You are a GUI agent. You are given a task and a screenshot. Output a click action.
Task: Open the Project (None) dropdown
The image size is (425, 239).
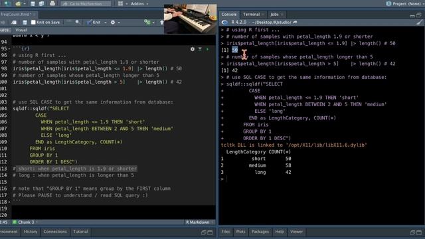coord(404,4)
